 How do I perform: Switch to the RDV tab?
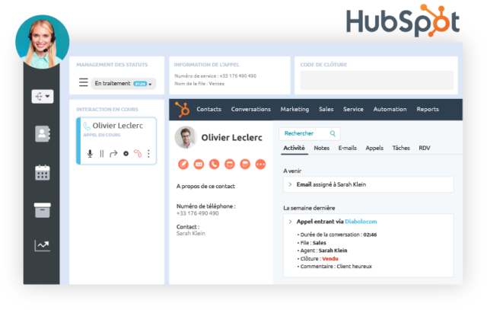pyautogui.click(x=425, y=148)
